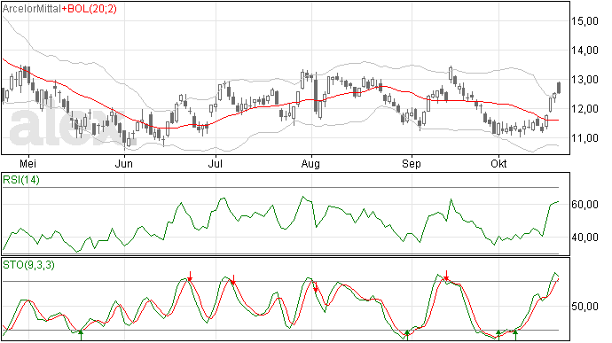Click the +BOL(20;2) indicator label
612x343 pixels.
(90, 9)
